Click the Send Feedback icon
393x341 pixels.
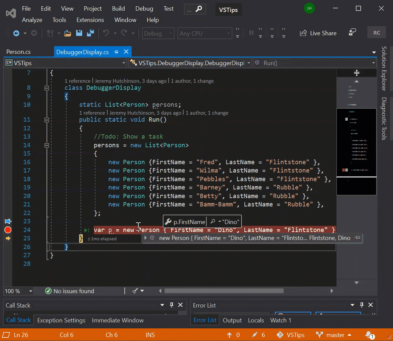click(352, 33)
